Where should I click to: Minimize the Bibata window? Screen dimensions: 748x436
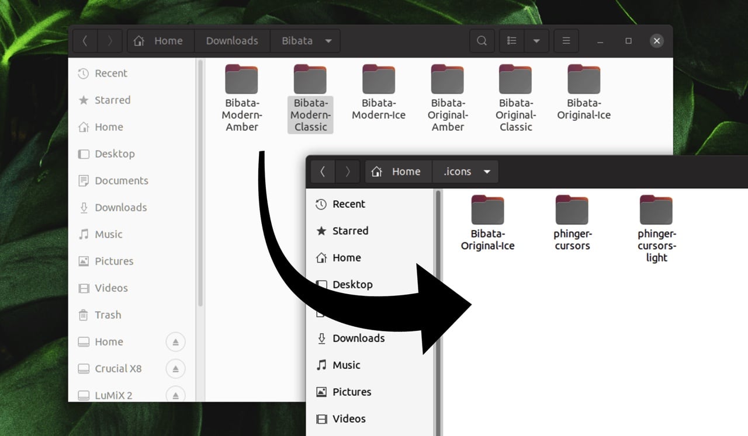600,41
